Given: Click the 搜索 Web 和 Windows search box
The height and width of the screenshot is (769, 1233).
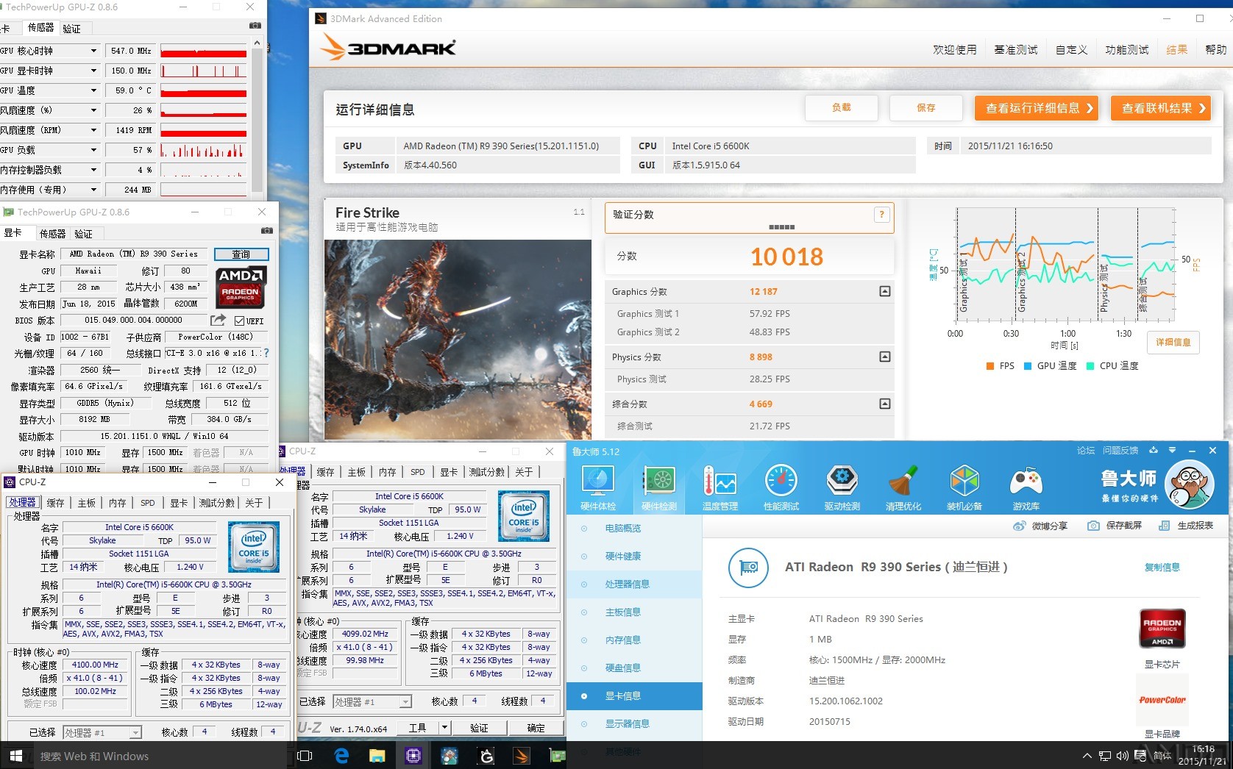Looking at the screenshot, I should 160,756.
